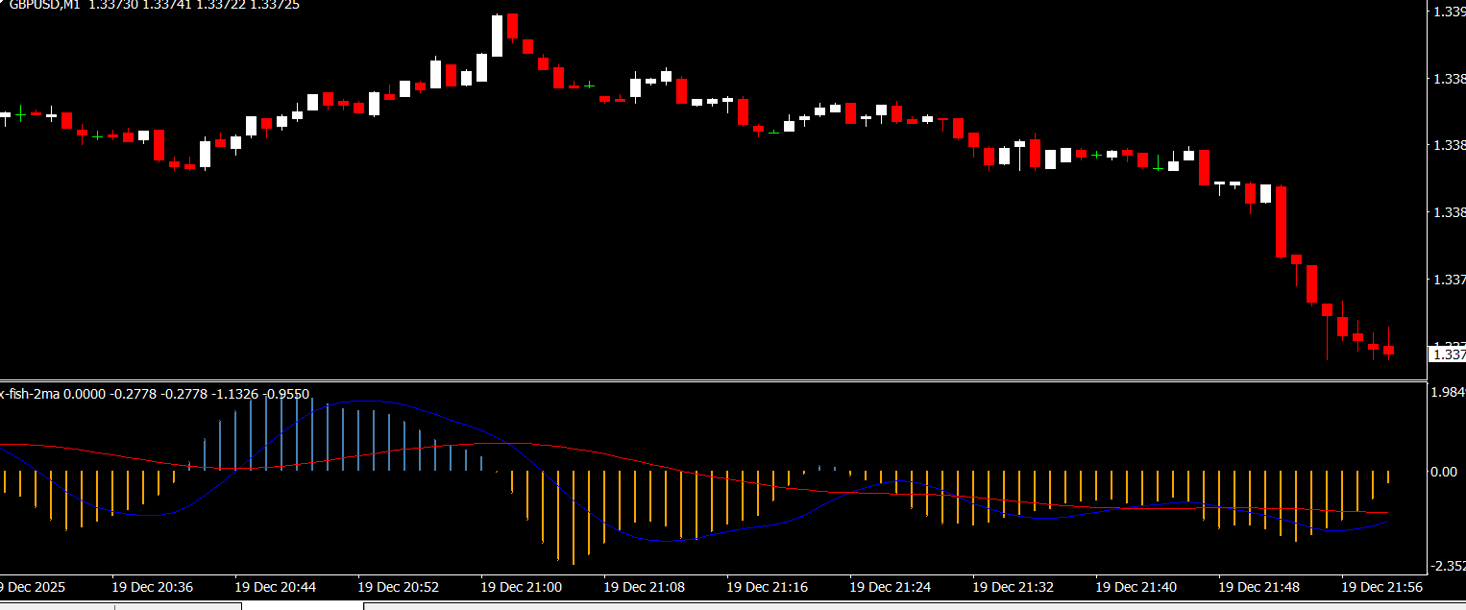Select the 19 Dec 20:36 time label

pyautogui.click(x=152, y=586)
